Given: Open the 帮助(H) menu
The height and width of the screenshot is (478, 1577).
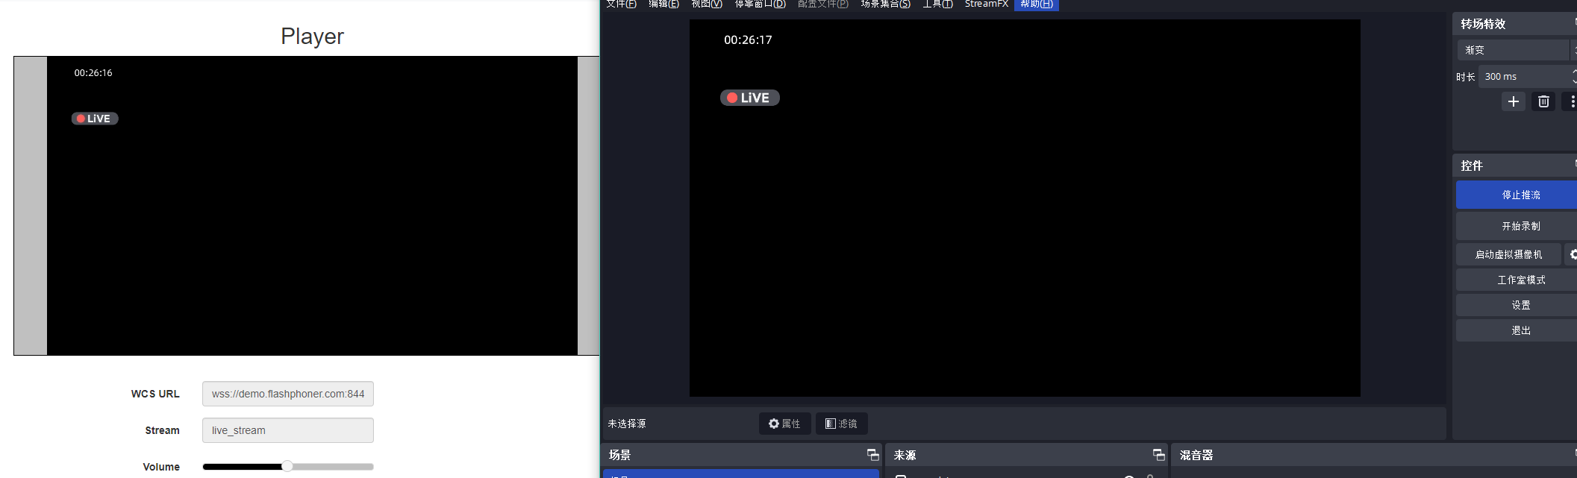Looking at the screenshot, I should 1036,4.
